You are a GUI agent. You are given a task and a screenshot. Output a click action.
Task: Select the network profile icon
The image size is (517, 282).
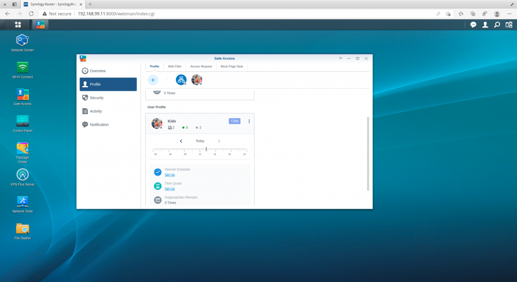point(181,79)
